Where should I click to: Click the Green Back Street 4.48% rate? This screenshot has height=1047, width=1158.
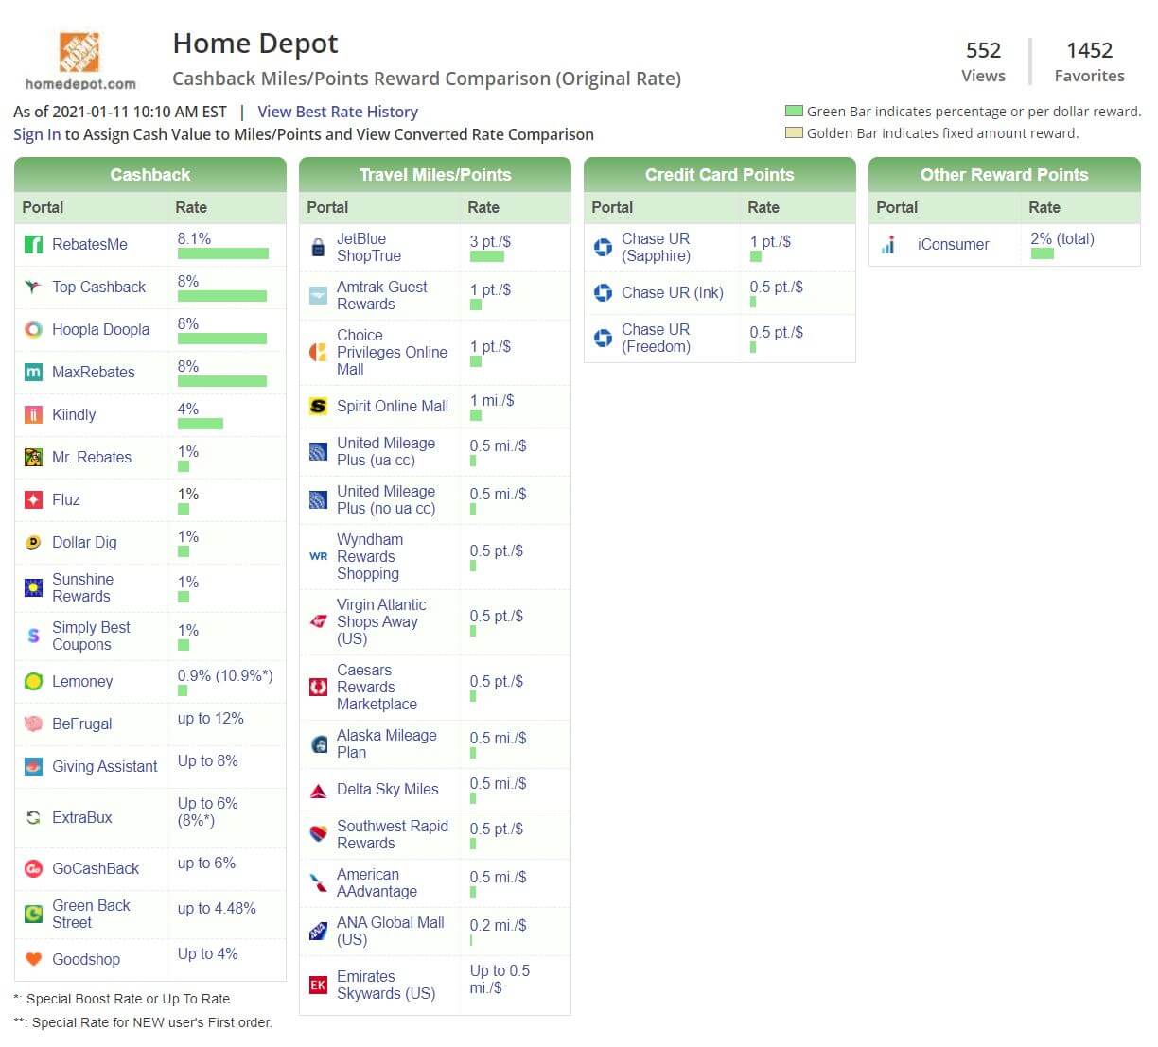[217, 908]
